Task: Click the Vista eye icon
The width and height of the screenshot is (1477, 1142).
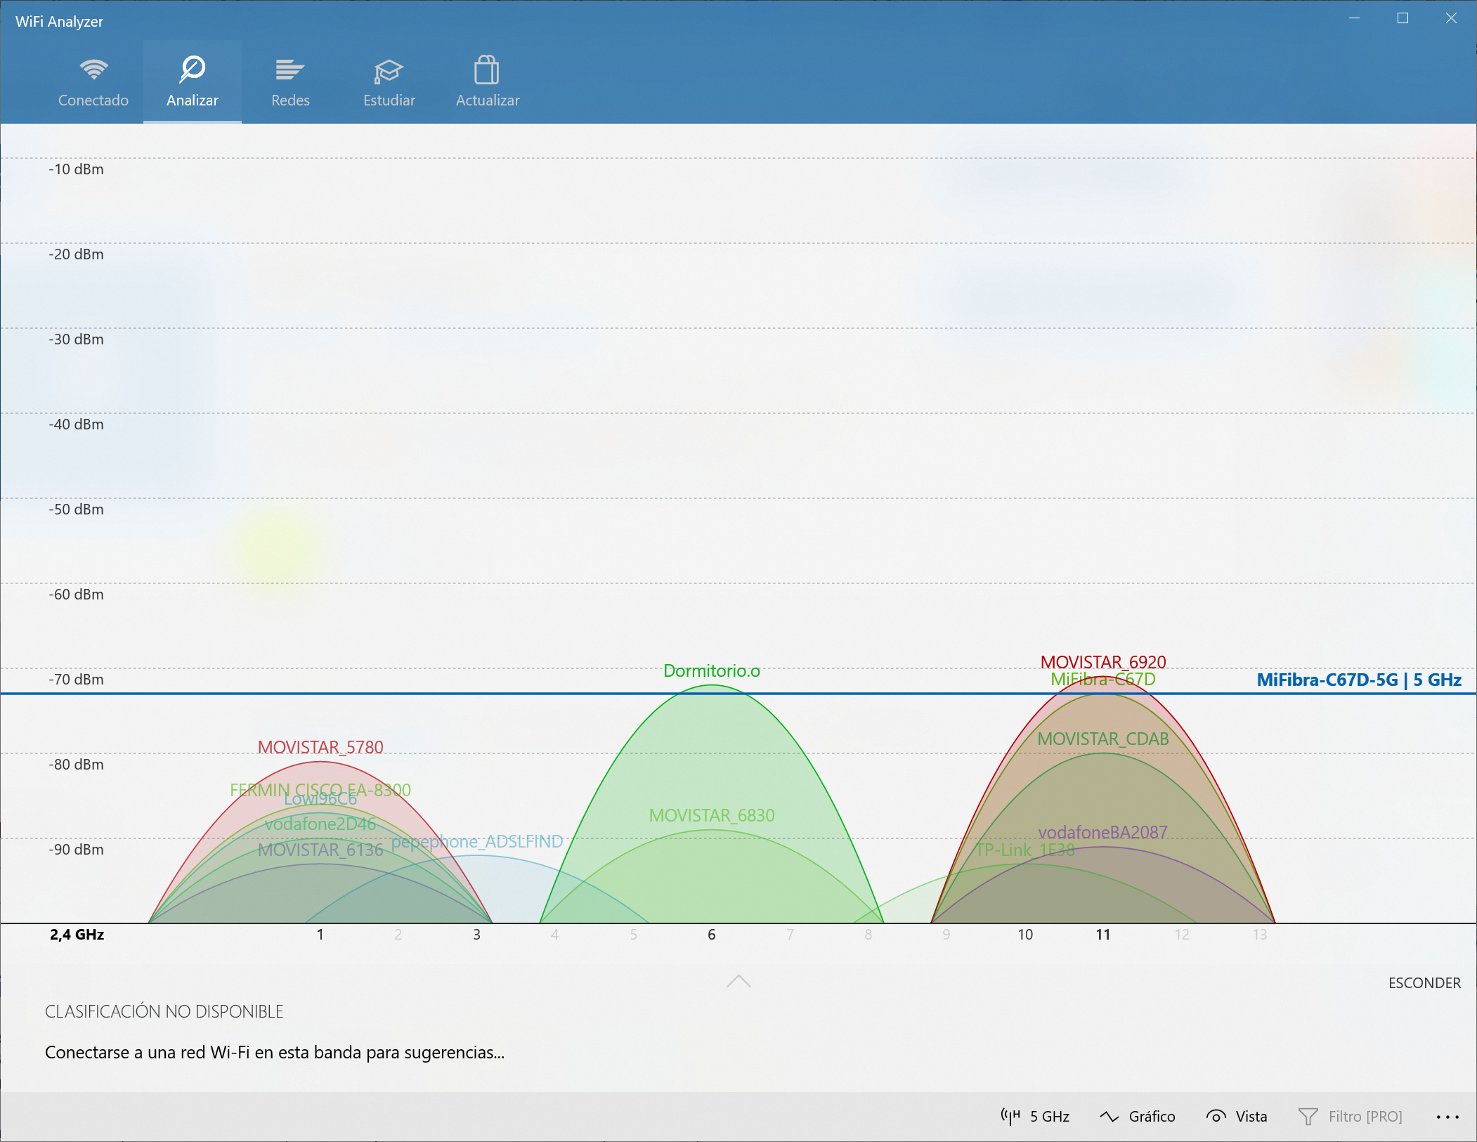Action: 1216,1116
